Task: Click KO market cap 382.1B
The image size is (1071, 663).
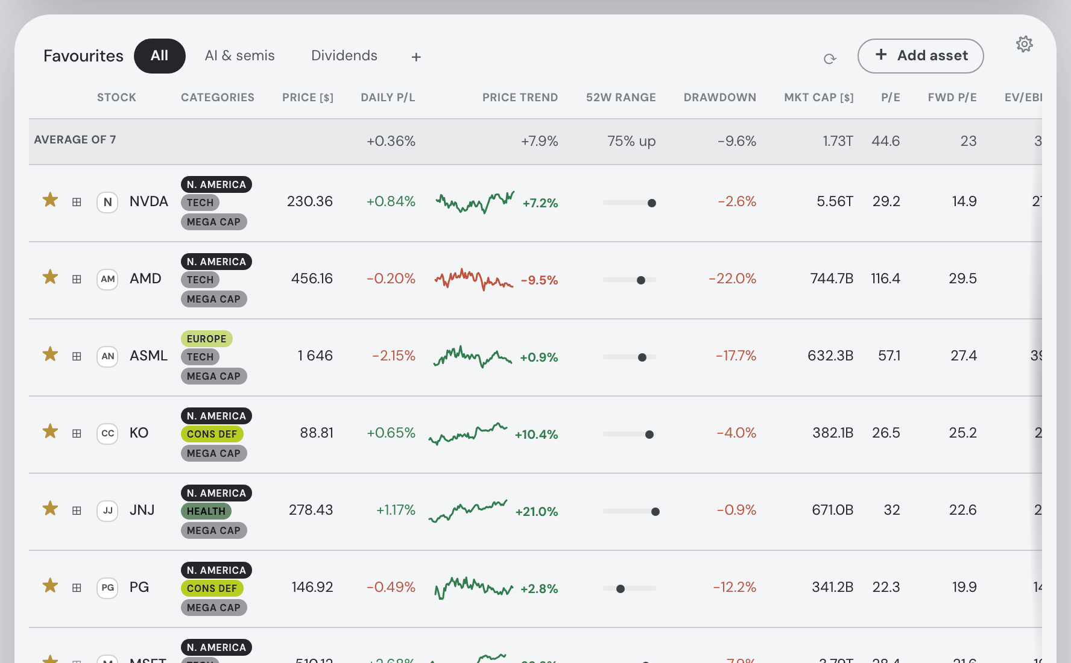Action: 833,433
